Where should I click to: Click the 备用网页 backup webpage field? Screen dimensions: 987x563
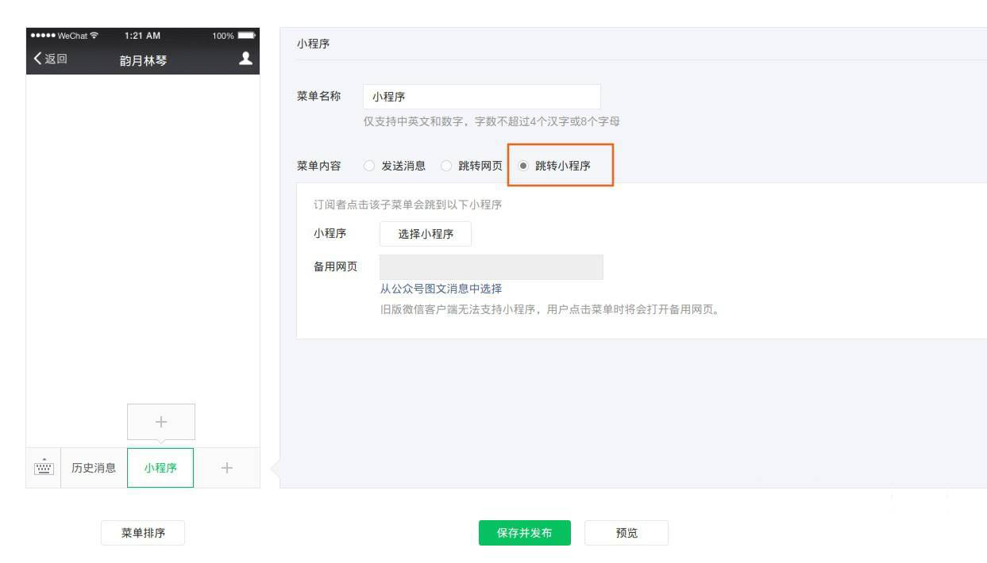(x=492, y=267)
